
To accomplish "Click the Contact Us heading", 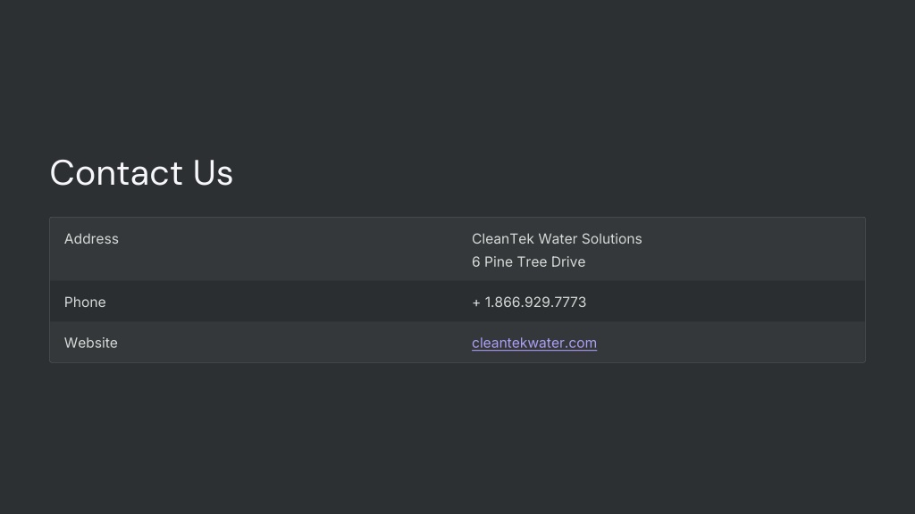I will click(x=141, y=172).
